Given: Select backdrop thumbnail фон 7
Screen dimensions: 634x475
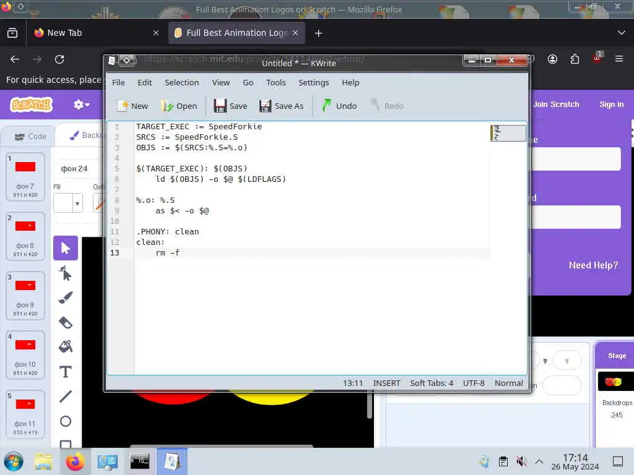Looking at the screenshot, I should [25, 176].
